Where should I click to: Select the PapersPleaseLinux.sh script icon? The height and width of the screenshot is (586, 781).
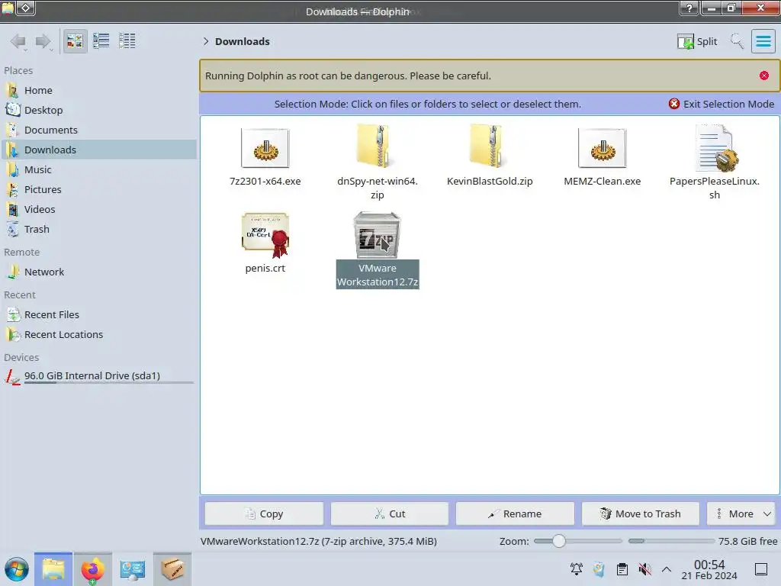pyautogui.click(x=715, y=147)
